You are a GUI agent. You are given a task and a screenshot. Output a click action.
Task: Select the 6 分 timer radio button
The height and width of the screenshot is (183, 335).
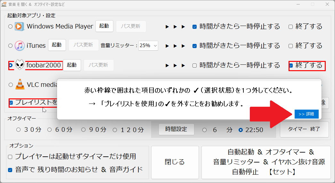pos(204,130)
